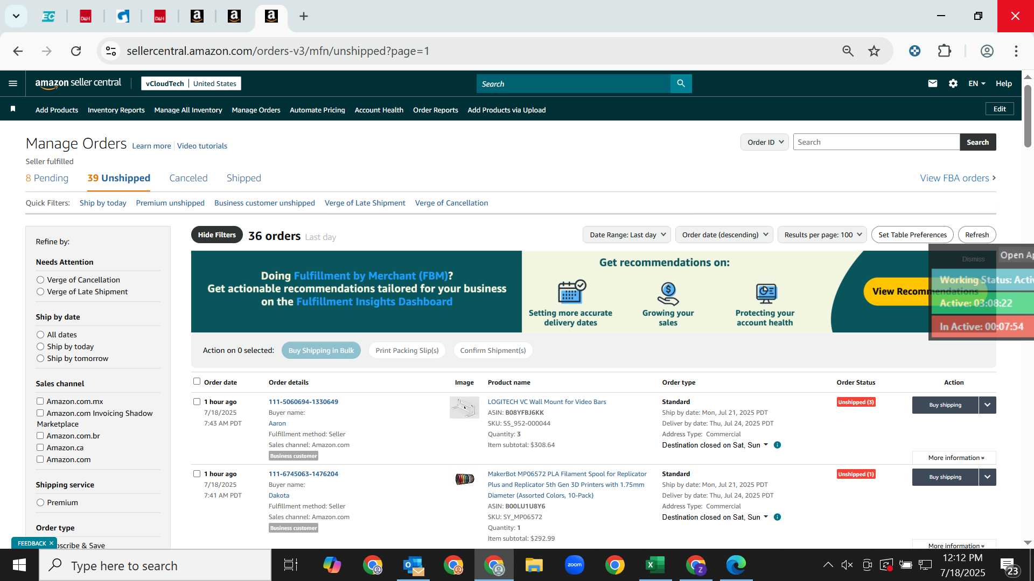The height and width of the screenshot is (581, 1034).
Task: Click the Refresh button
Action: tap(976, 235)
